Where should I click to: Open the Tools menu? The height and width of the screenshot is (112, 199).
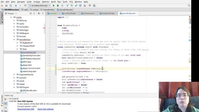point(65,2)
